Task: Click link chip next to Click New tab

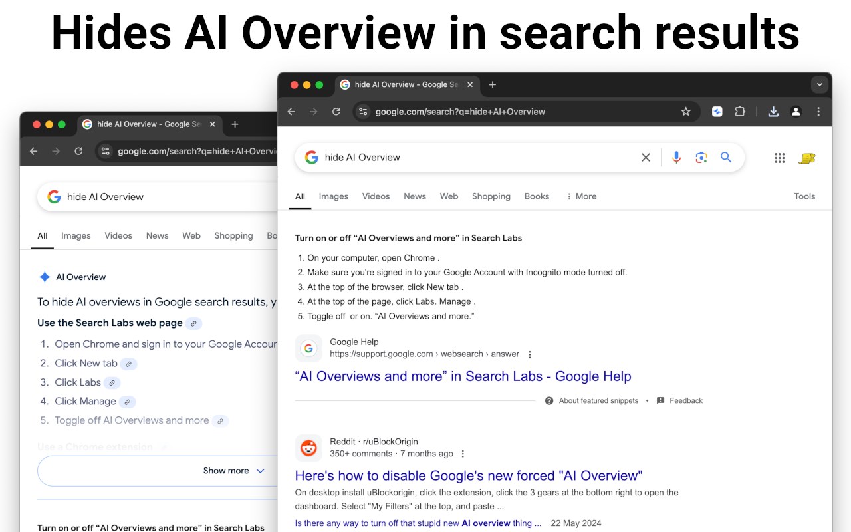Action: pyautogui.click(x=129, y=364)
